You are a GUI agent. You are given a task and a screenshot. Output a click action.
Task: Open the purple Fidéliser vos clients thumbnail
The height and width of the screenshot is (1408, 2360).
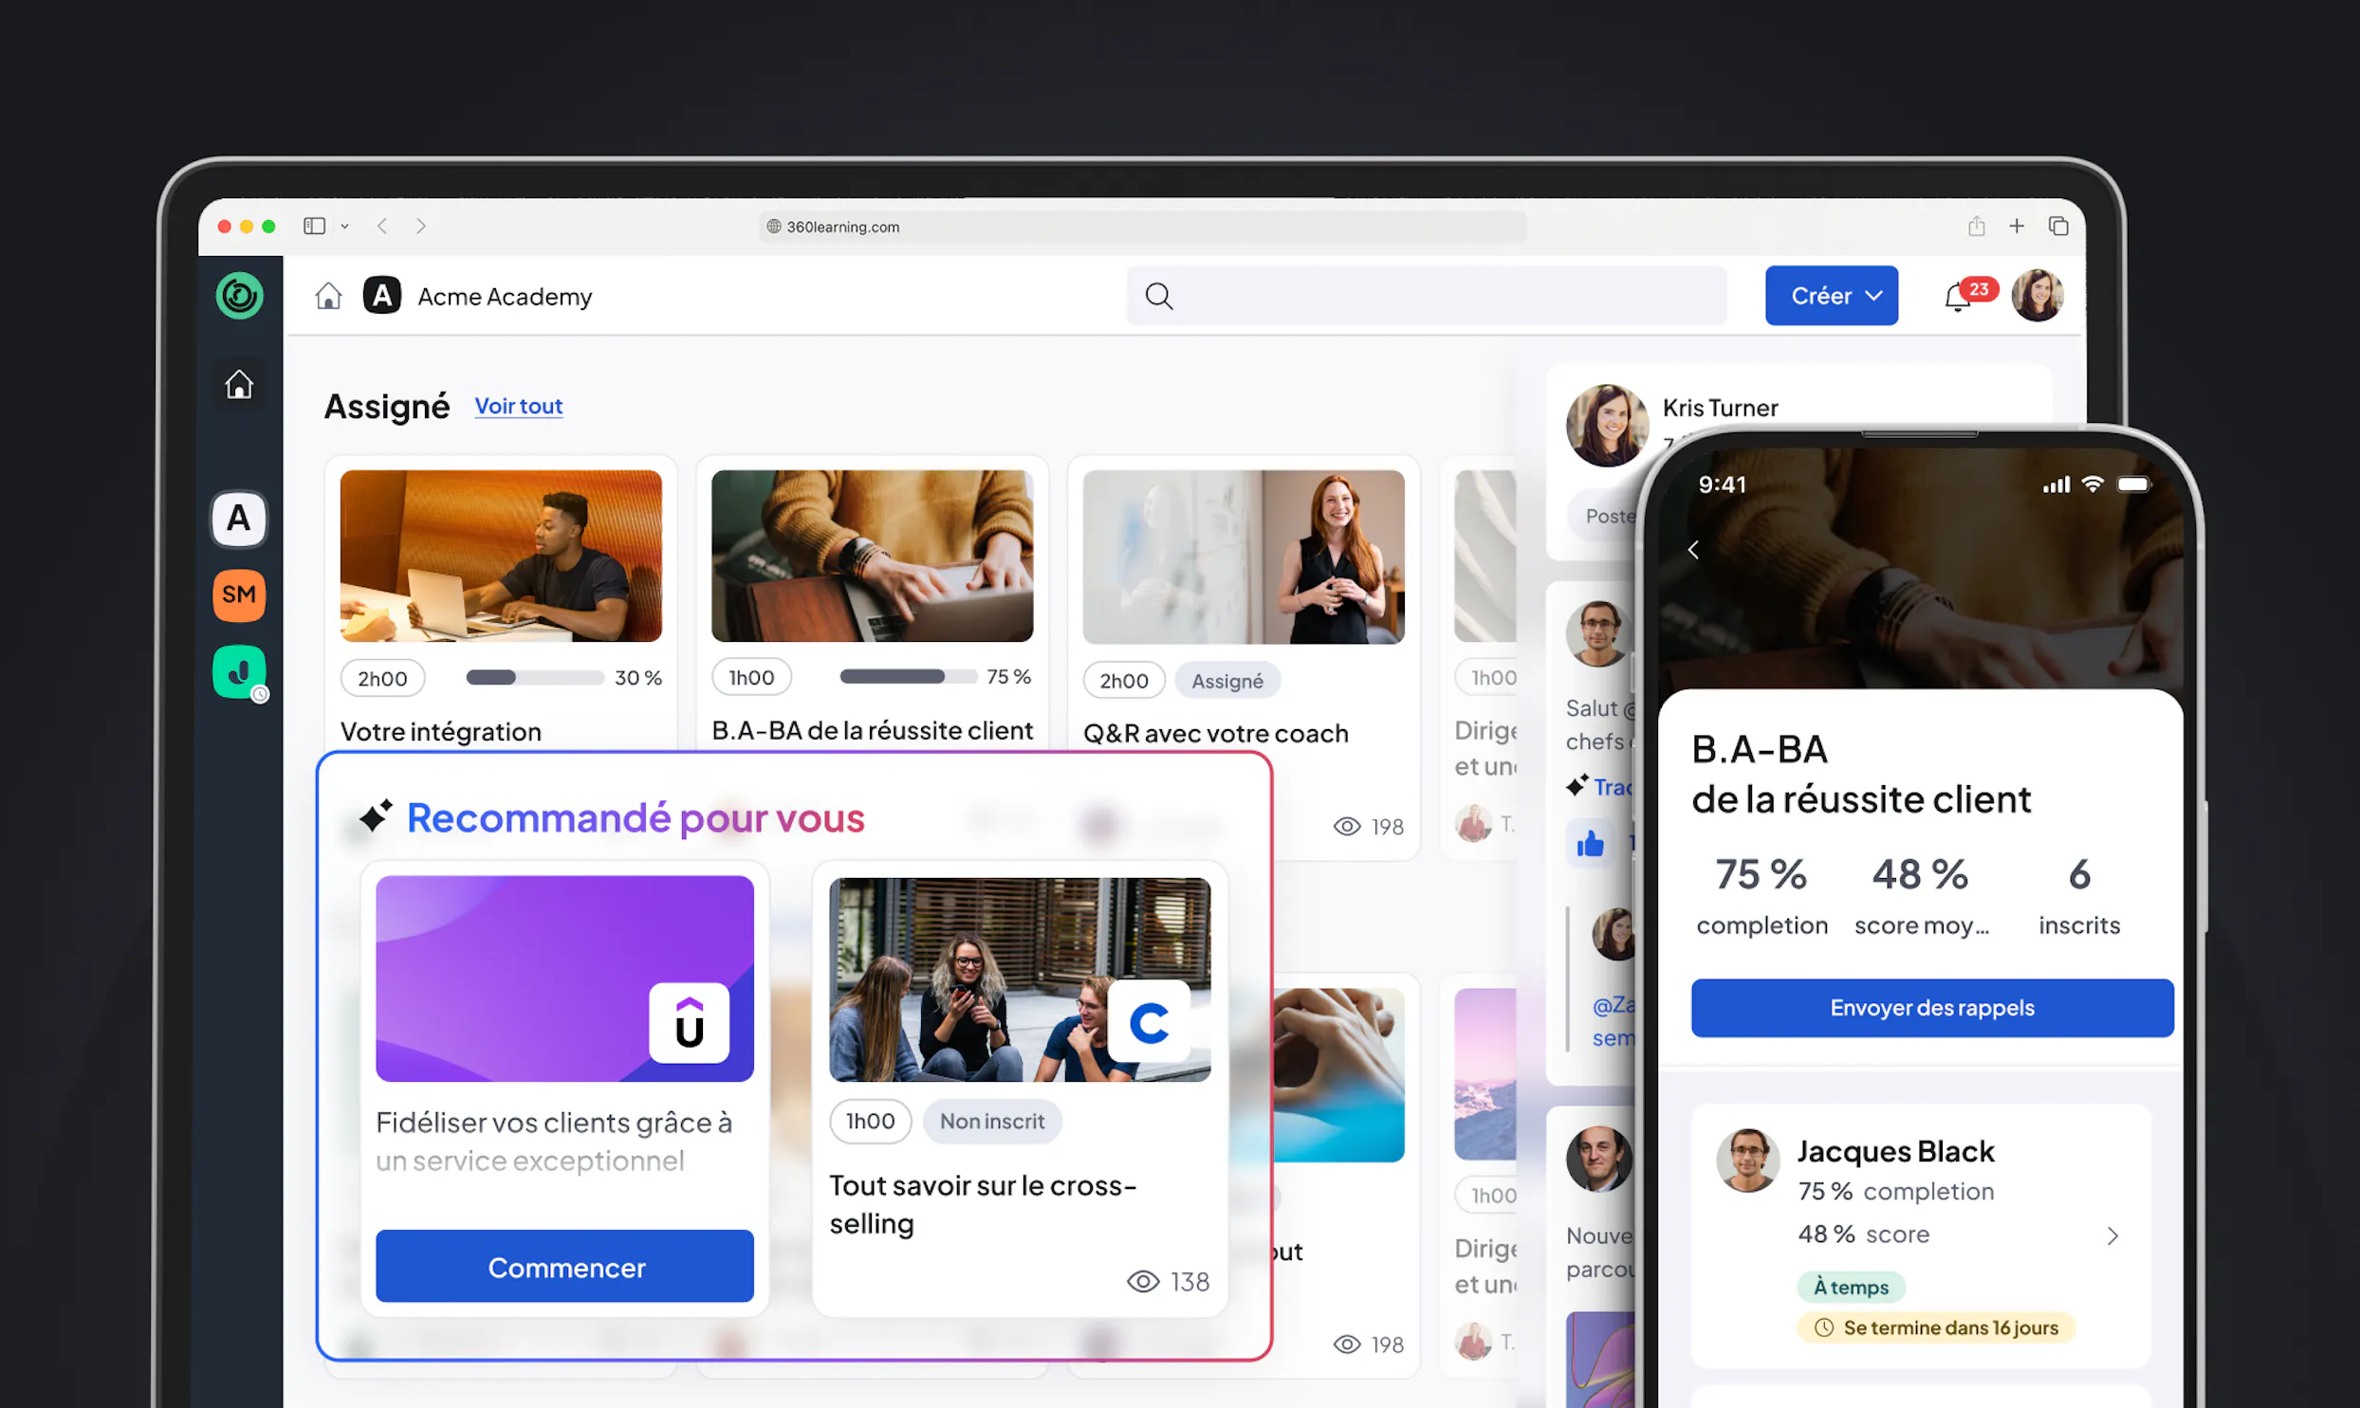point(564,978)
